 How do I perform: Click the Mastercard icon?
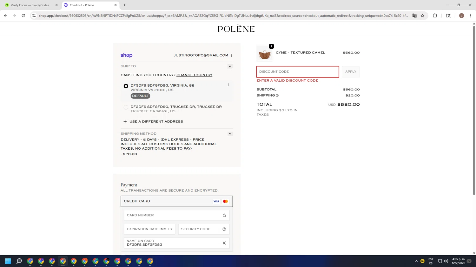click(225, 201)
